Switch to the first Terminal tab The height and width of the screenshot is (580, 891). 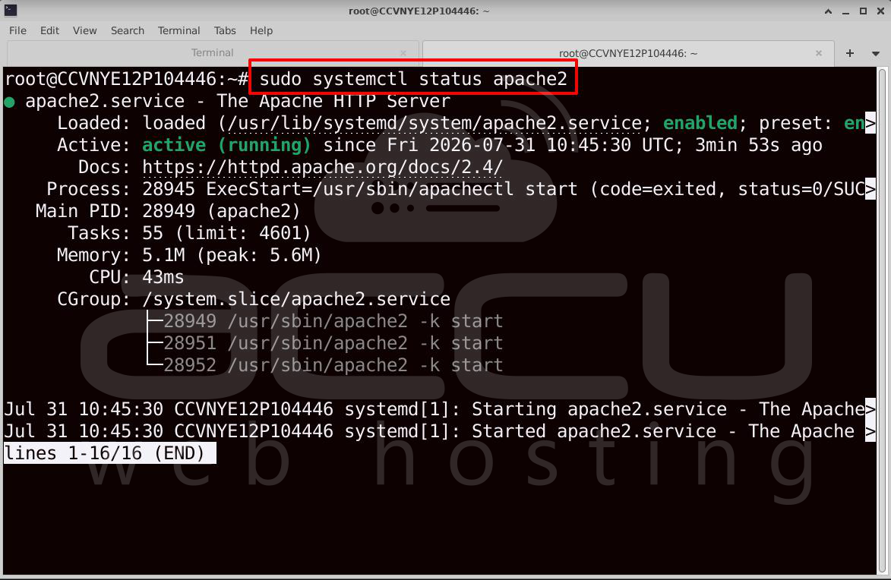click(212, 53)
